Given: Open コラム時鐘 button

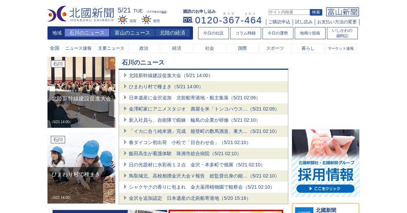Looking at the screenshot, I should [246, 33].
